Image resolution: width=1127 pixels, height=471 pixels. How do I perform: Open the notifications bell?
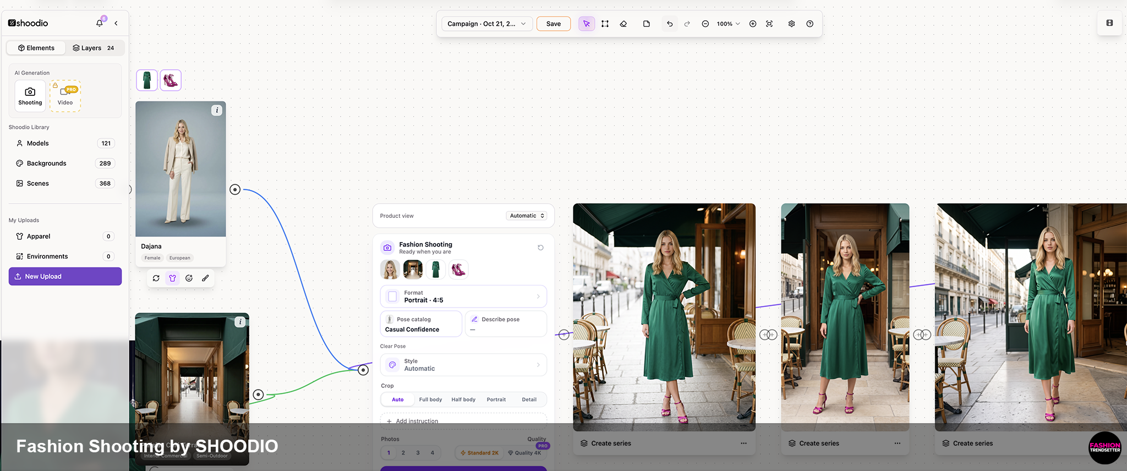pyautogui.click(x=100, y=23)
